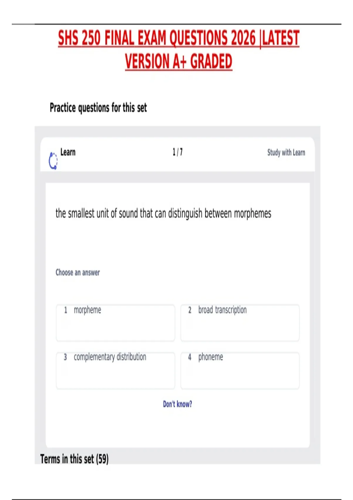This screenshot has width=353, height=500.
Task: Choose the morpheme answer option
Action: click(x=115, y=323)
